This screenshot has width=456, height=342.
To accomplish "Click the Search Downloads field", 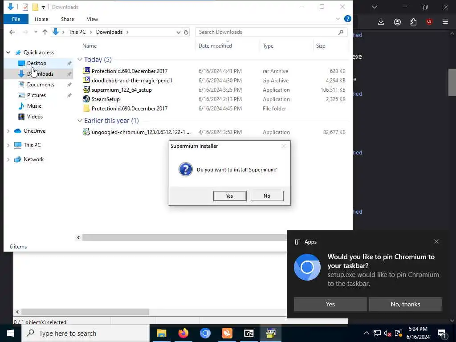I will pos(271,32).
